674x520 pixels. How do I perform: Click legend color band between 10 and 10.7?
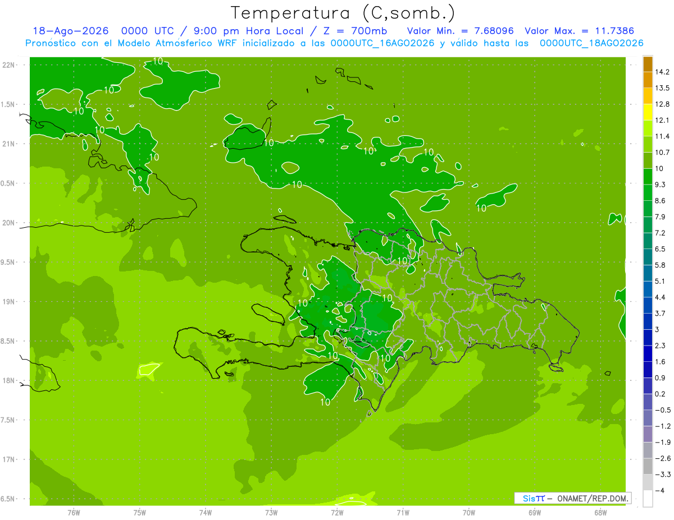[x=648, y=160]
